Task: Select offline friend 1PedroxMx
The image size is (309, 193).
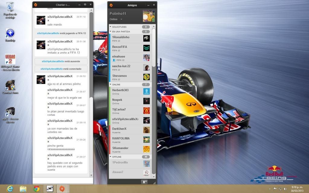Action: point(130,164)
